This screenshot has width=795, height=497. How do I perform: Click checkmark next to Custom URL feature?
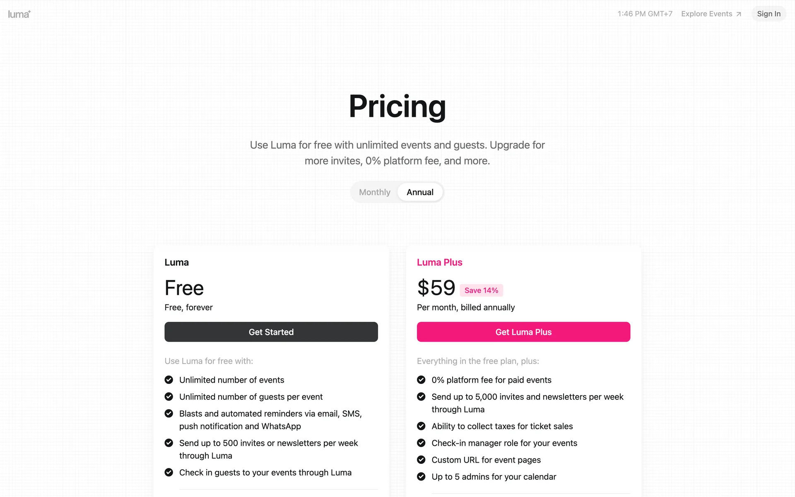421,460
